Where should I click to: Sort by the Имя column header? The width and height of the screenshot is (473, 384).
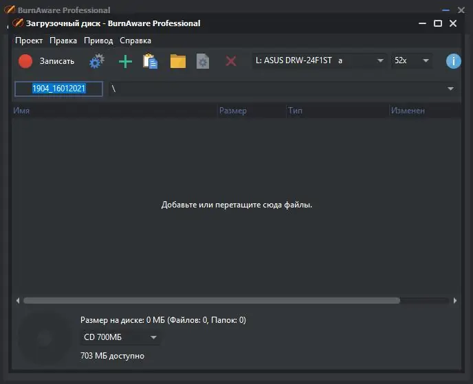[x=115, y=111]
